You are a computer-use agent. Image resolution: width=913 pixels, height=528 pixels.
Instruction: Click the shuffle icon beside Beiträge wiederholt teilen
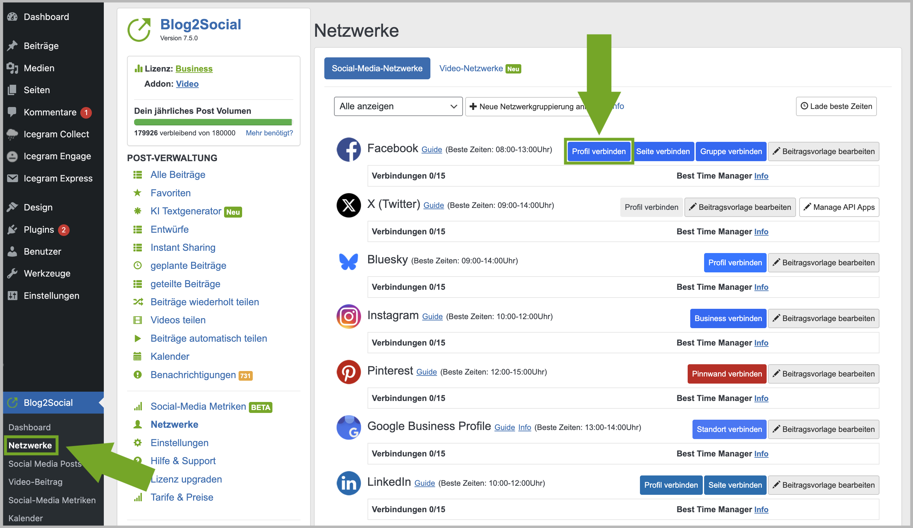click(138, 302)
